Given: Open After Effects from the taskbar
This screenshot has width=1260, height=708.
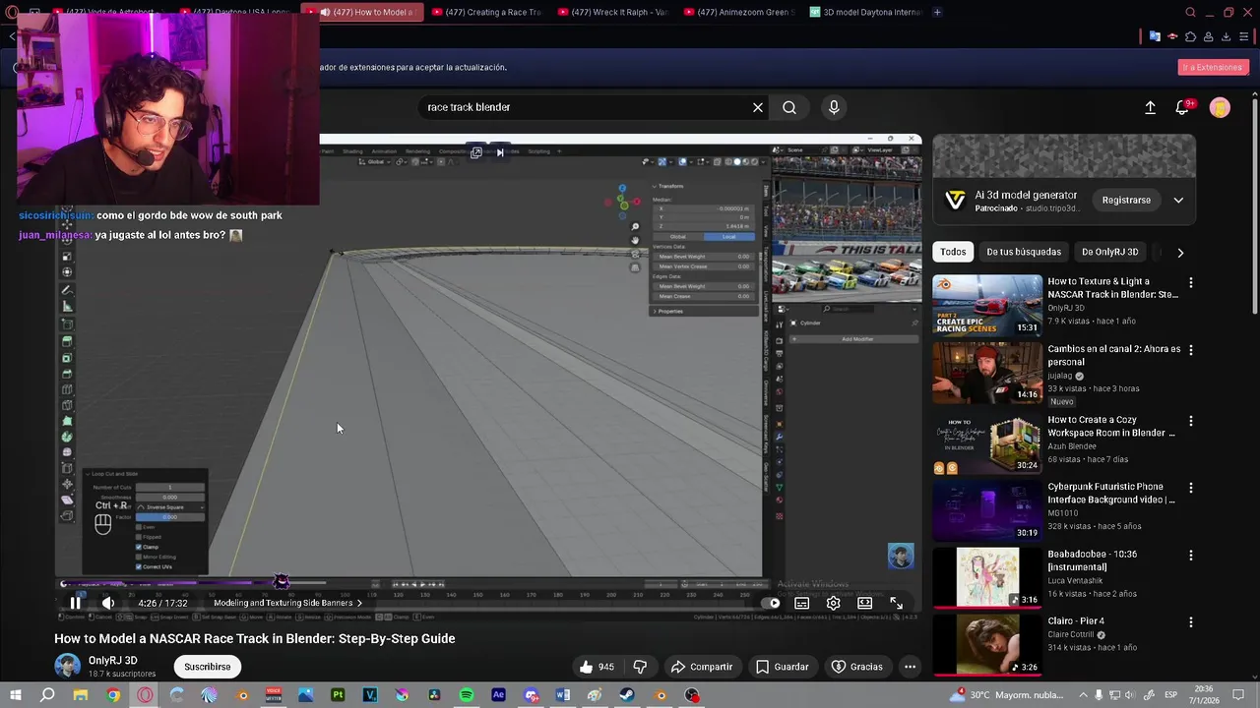Looking at the screenshot, I should pyautogui.click(x=498, y=695).
